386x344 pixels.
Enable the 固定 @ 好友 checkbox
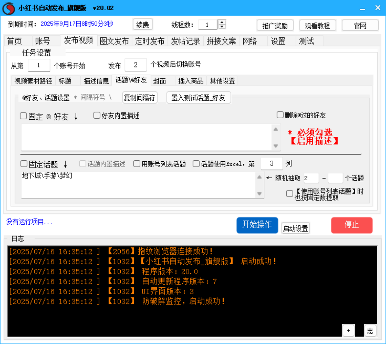pos(23,116)
